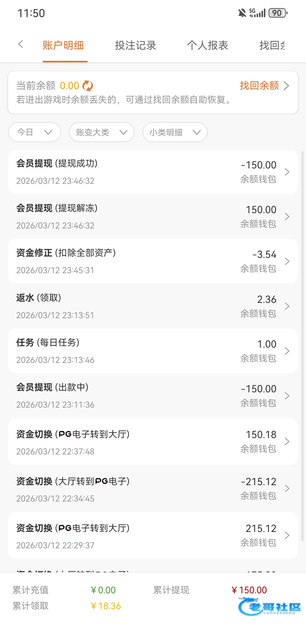Tap the back arrow icon
Viewport: 306px width, 624px height.
(x=21, y=44)
